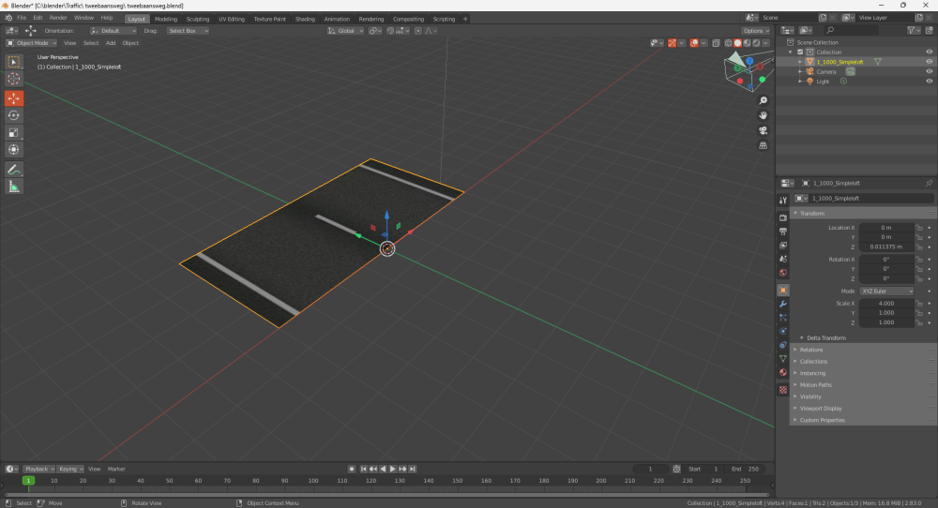Switch to the Shading workspace tab
The width and height of the screenshot is (938, 508).
(x=305, y=19)
